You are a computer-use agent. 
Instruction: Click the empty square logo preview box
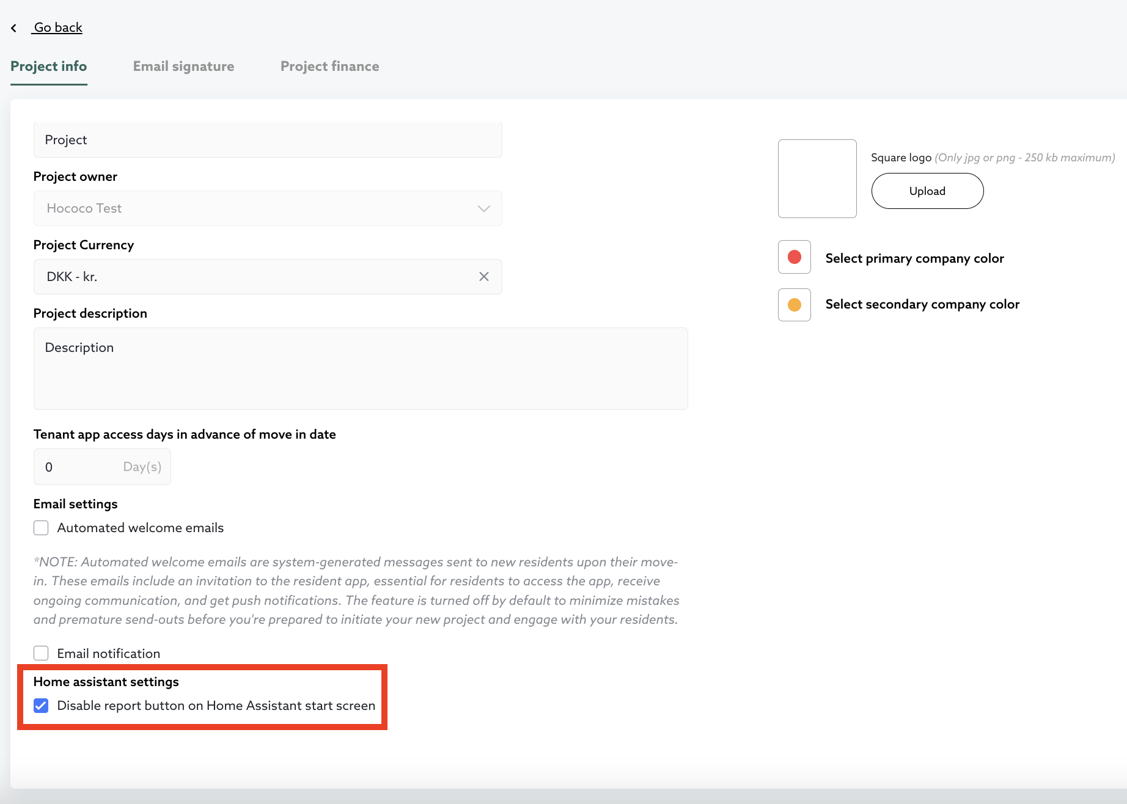817,178
